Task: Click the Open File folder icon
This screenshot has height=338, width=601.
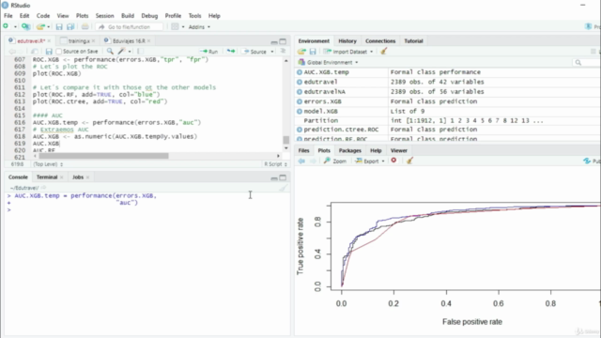Action: pyautogui.click(x=40, y=27)
